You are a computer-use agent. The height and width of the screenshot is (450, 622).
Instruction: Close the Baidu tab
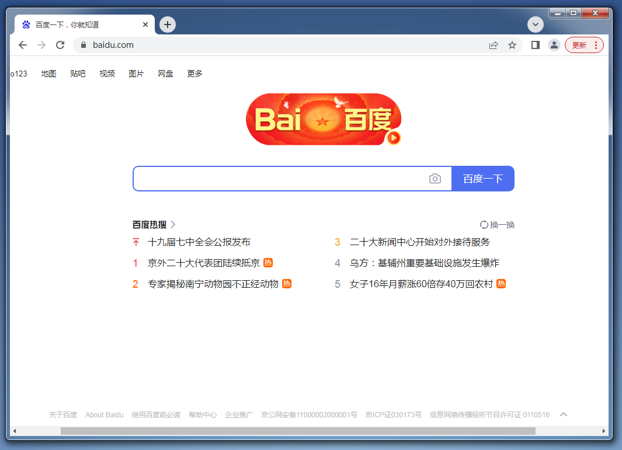145,25
